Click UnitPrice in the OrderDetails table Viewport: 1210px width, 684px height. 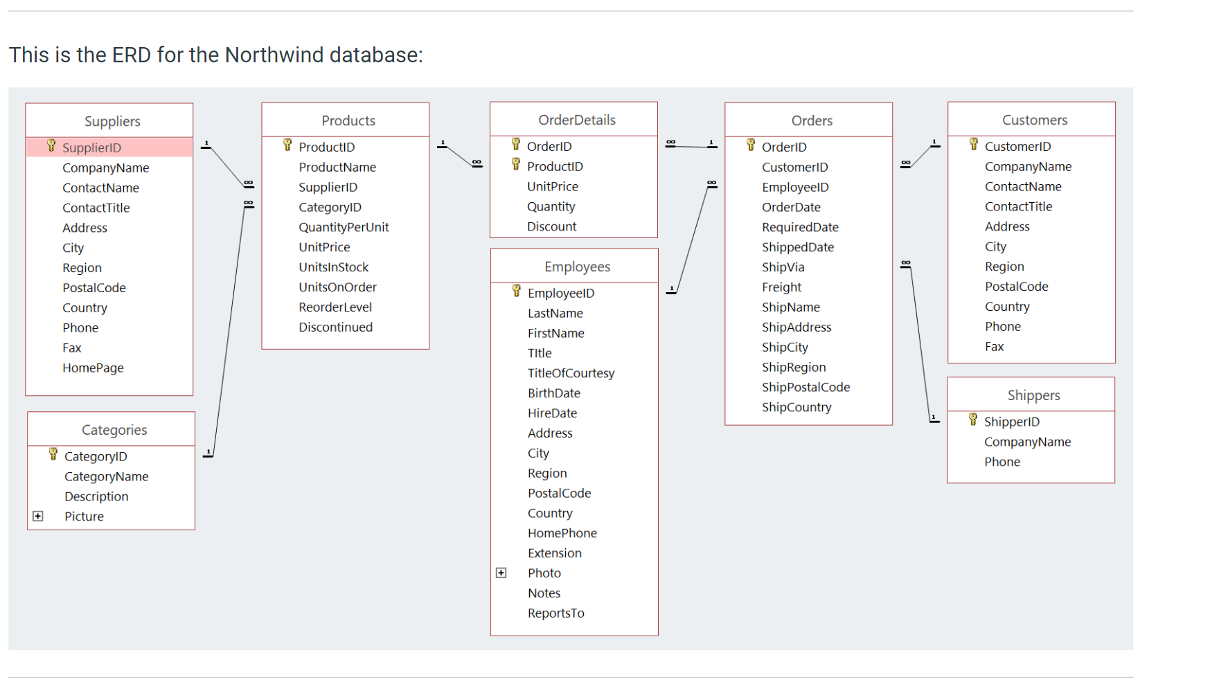point(553,187)
